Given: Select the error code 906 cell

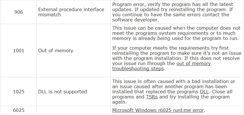Looking at the screenshot, I should coord(19,12).
